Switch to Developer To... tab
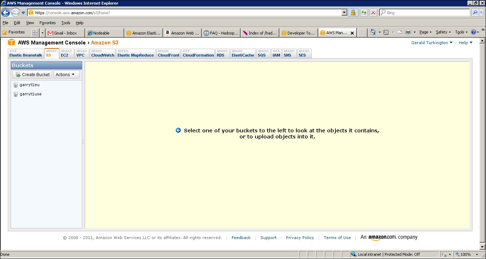The image size is (486, 259). pos(299,33)
